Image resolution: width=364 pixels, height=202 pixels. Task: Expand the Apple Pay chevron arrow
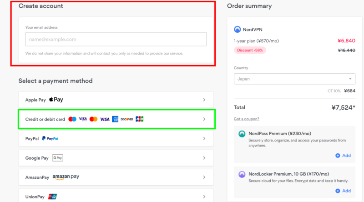coord(204,100)
